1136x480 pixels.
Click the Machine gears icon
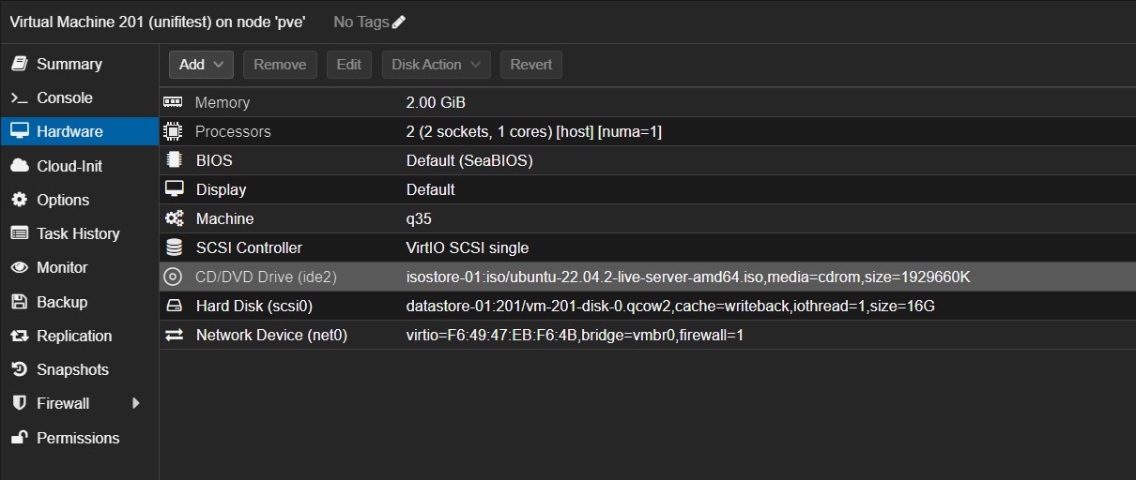tap(173, 218)
